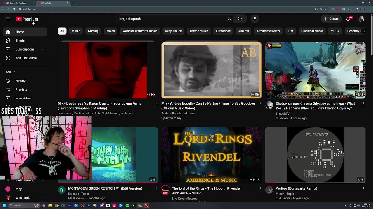The height and width of the screenshot is (209, 373).
Task: Open the notifications bell
Action: [348, 19]
